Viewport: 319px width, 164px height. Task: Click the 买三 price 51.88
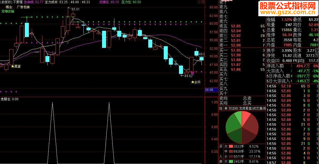(236, 60)
